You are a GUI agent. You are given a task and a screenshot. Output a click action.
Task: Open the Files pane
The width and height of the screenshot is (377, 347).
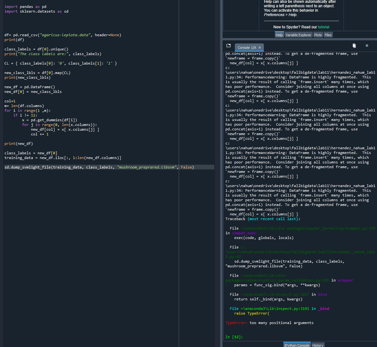328,35
